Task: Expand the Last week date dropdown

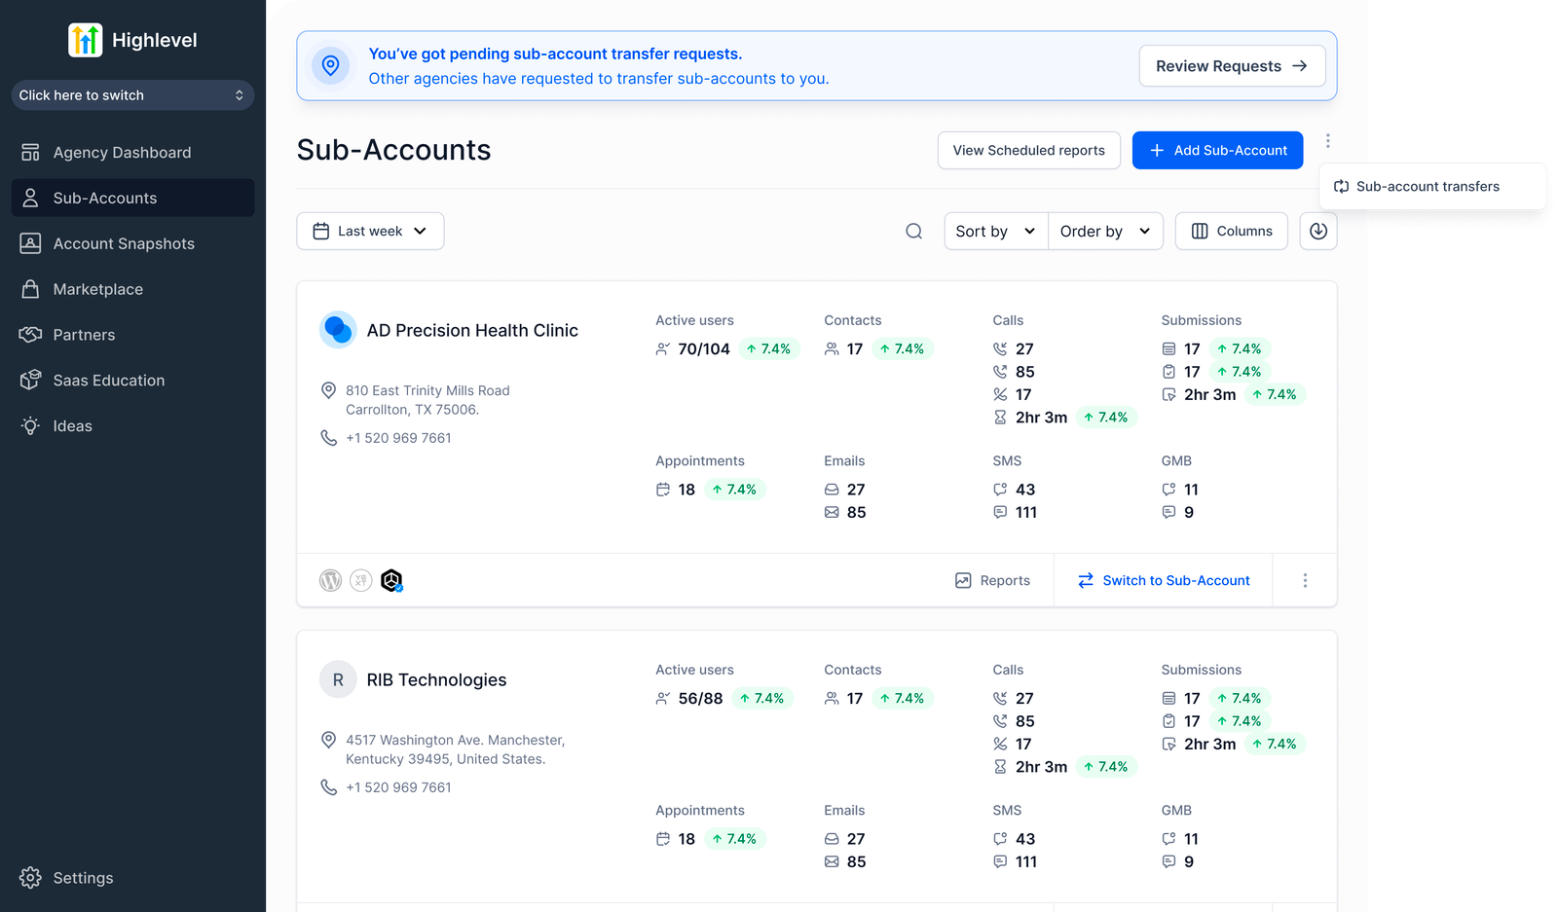Action: click(x=370, y=232)
